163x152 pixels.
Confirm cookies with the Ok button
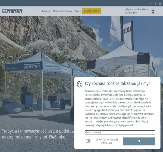(139, 141)
